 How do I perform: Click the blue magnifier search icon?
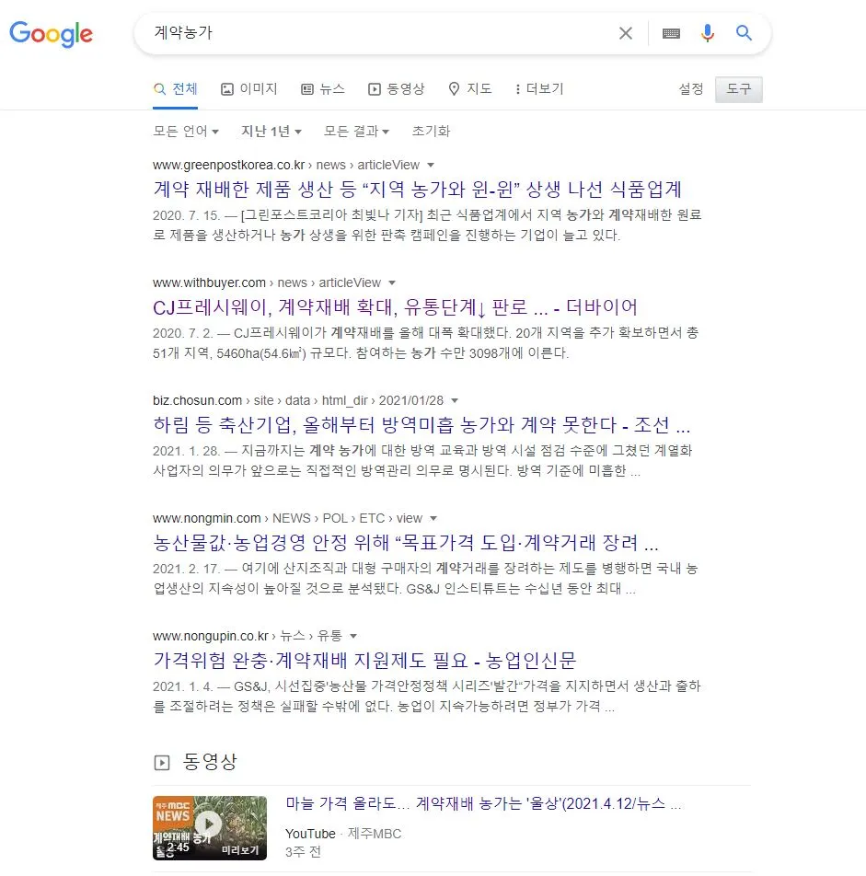[x=744, y=33]
